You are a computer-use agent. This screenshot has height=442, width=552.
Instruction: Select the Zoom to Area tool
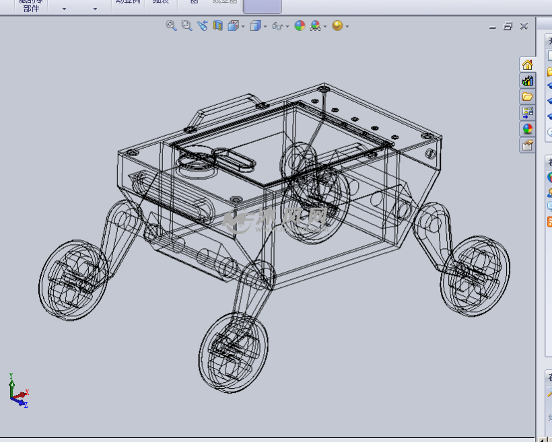click(x=186, y=26)
